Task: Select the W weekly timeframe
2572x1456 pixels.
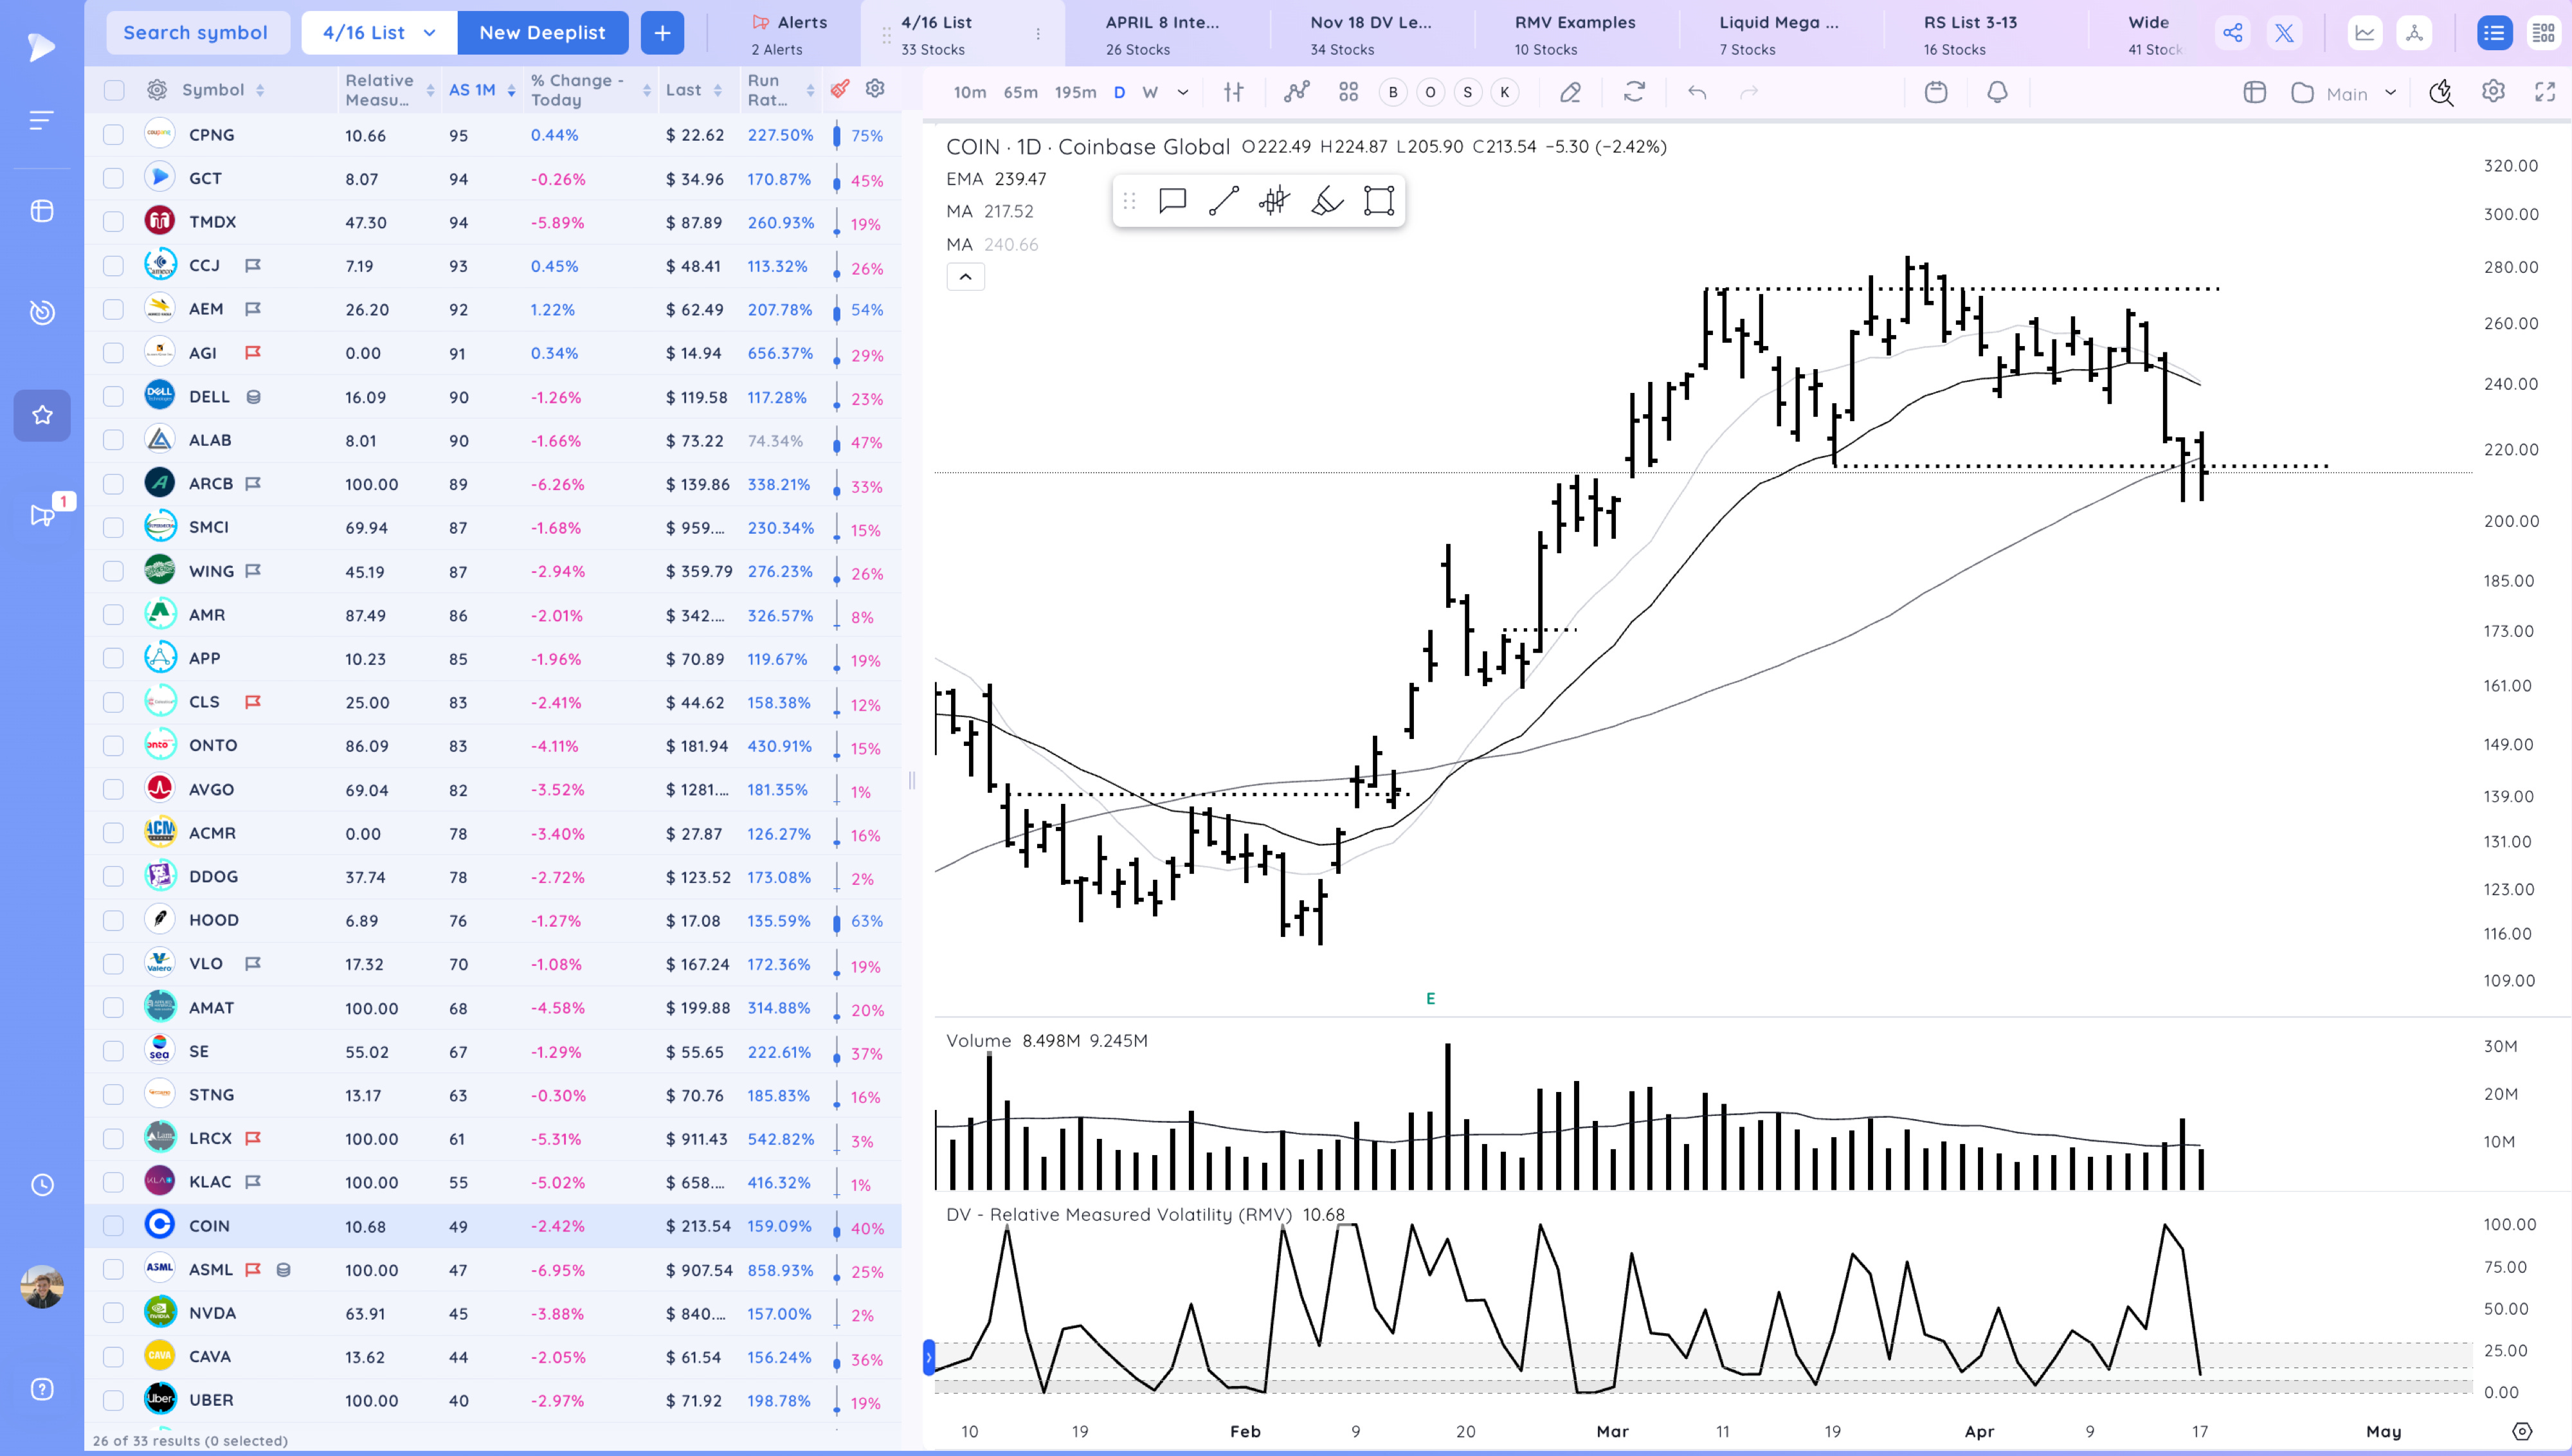Action: point(1150,92)
